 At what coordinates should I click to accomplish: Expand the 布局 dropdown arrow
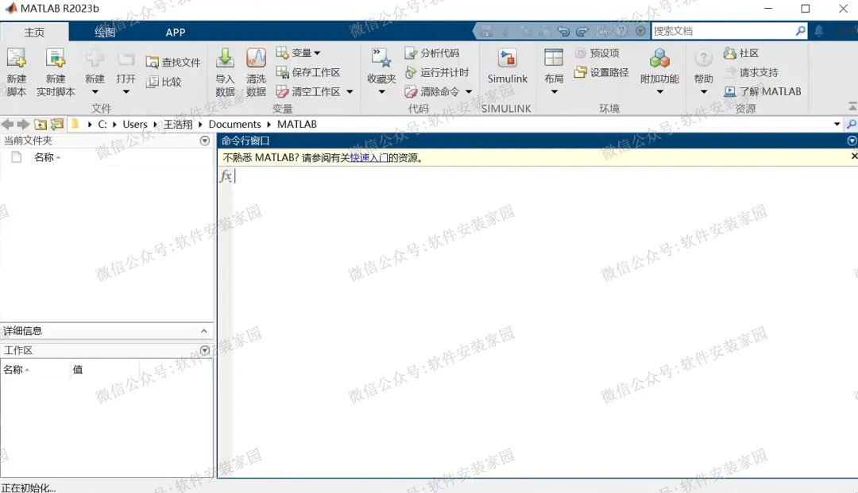tap(554, 92)
